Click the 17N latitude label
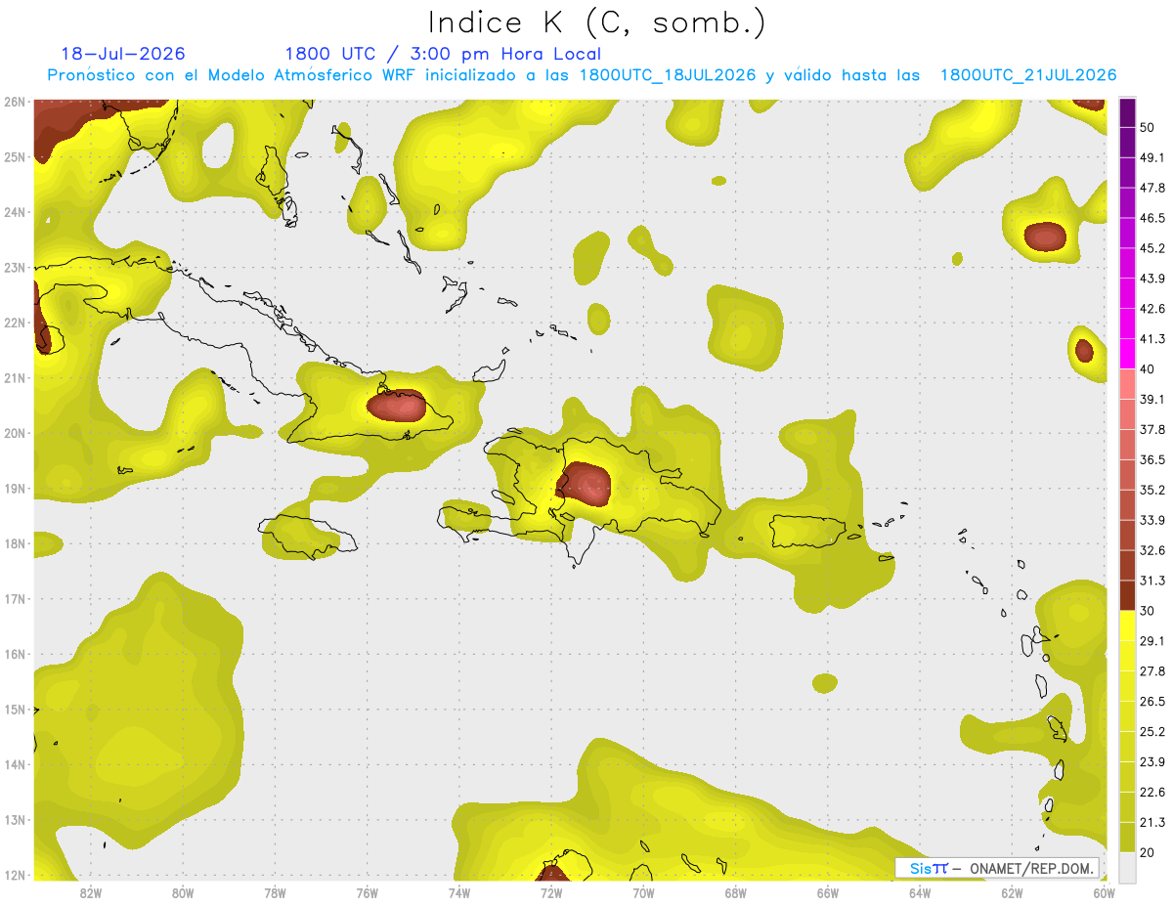 coord(15,598)
